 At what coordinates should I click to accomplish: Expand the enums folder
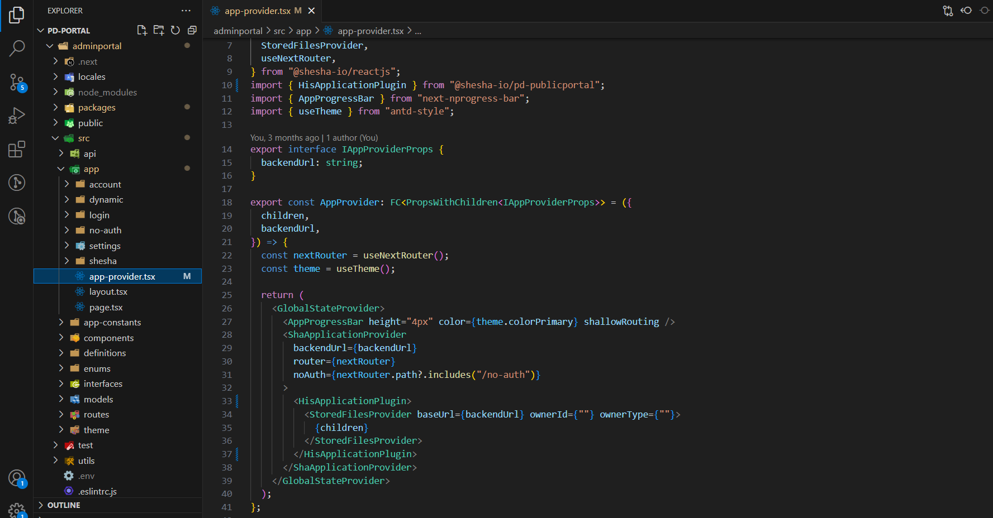[61, 368]
